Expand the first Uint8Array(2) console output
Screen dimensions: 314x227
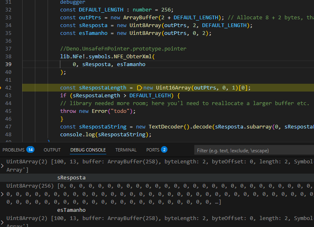pos(2,166)
